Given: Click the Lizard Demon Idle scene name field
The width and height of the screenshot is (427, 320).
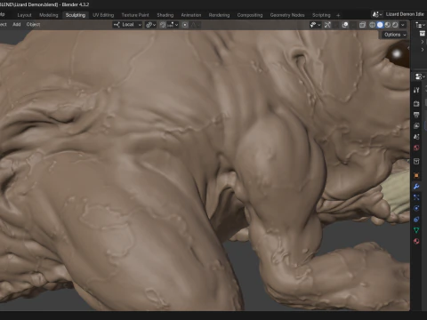Looking at the screenshot, I should pyautogui.click(x=406, y=14).
